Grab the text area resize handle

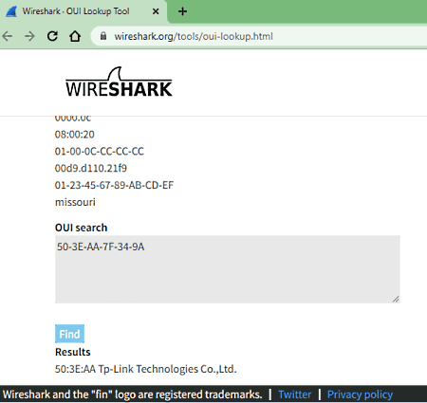pos(396,299)
